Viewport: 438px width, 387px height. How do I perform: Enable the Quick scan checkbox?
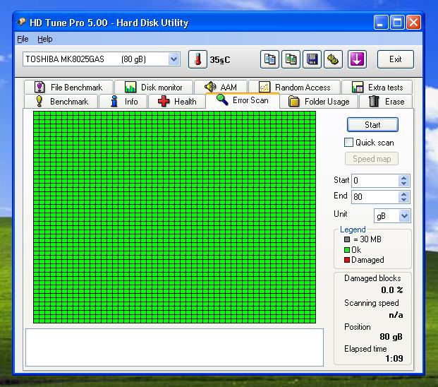coord(348,143)
